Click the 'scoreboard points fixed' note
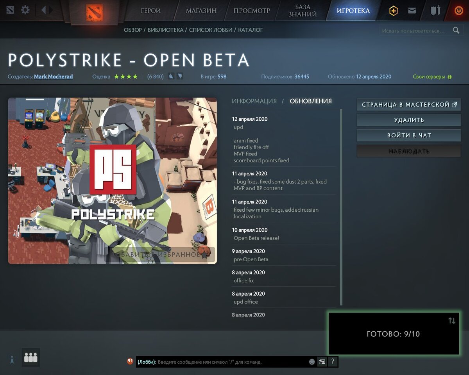Viewport: 469px width, 375px height. click(261, 161)
